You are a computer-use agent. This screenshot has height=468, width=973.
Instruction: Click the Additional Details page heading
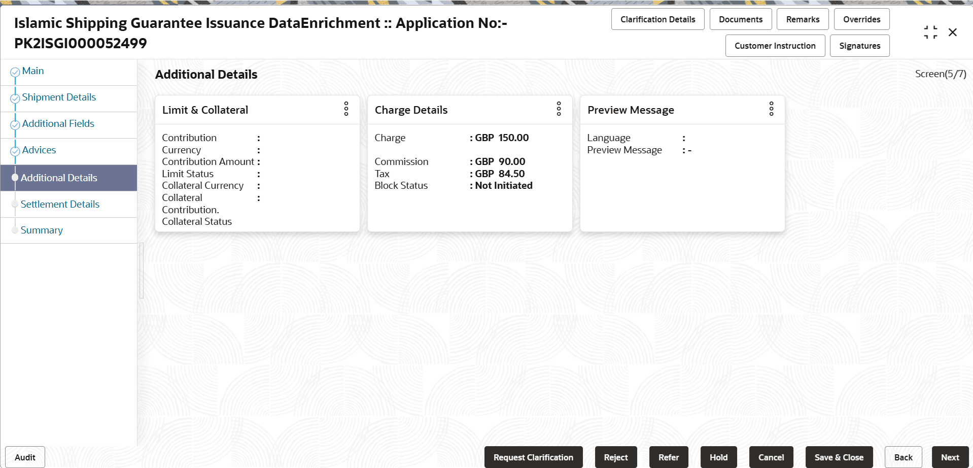pyautogui.click(x=206, y=75)
